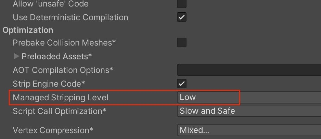This screenshot has height=139, width=321.
Task: Open the Script Call Optimization dropdown
Action: [249, 111]
